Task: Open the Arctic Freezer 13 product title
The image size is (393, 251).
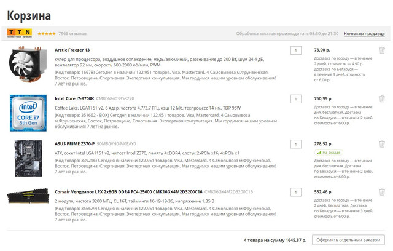Action: (x=72, y=50)
